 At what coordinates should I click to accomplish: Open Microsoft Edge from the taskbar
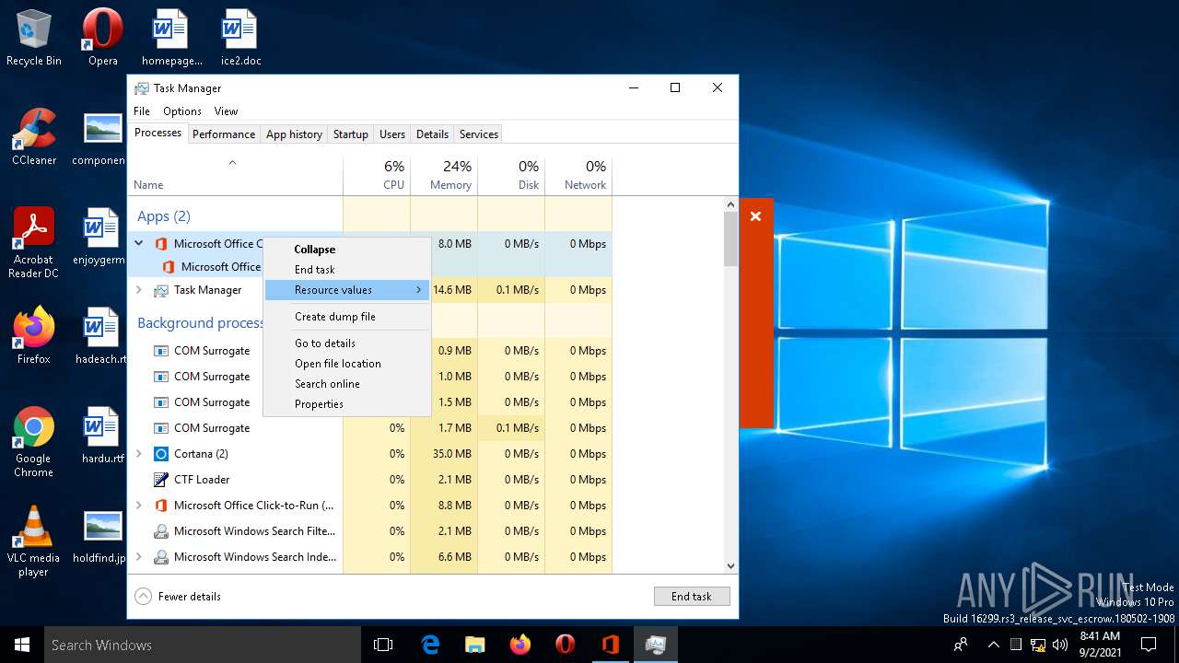[430, 645]
